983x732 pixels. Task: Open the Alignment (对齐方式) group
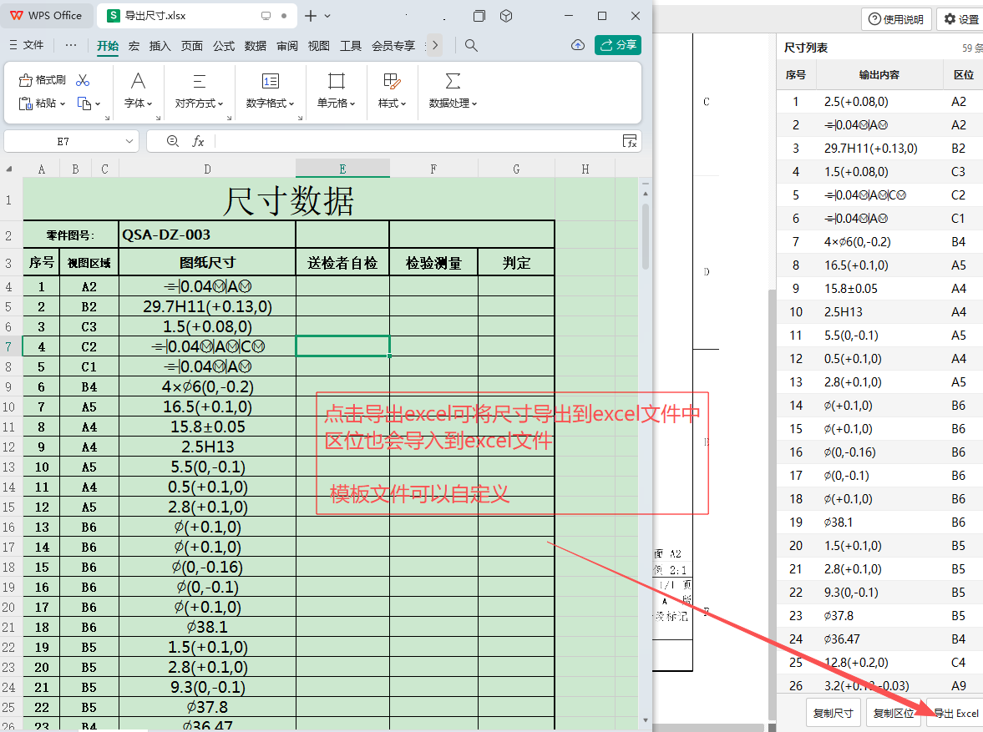[200, 90]
